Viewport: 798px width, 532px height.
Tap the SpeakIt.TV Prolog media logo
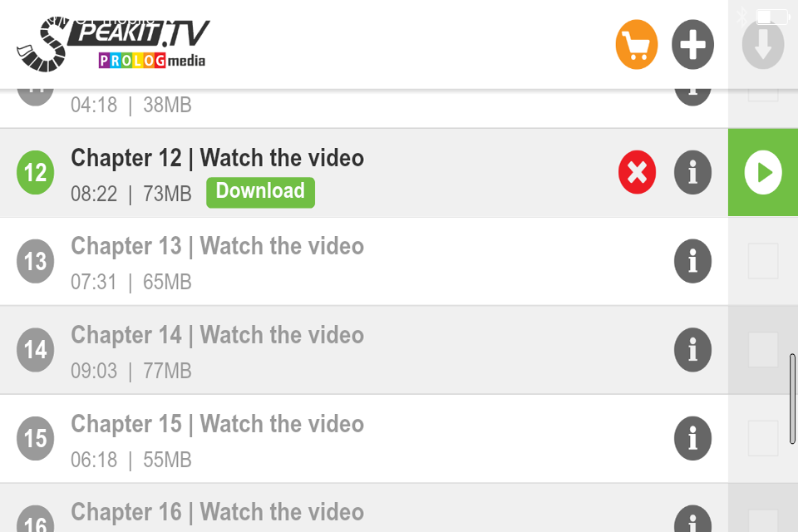tap(114, 44)
